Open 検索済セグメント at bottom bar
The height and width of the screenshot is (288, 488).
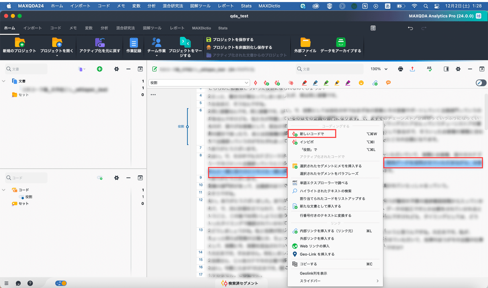(240, 283)
